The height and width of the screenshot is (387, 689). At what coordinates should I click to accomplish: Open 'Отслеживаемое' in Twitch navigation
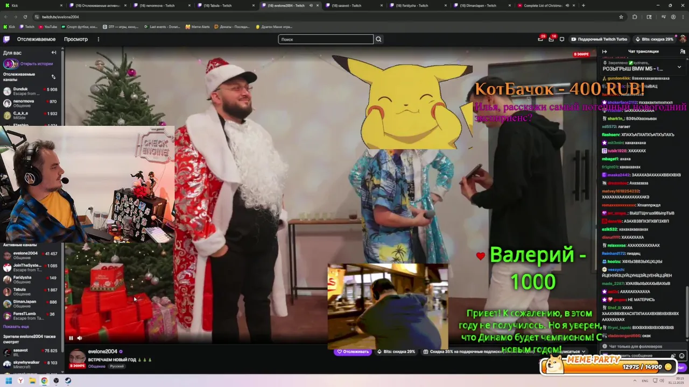36,39
